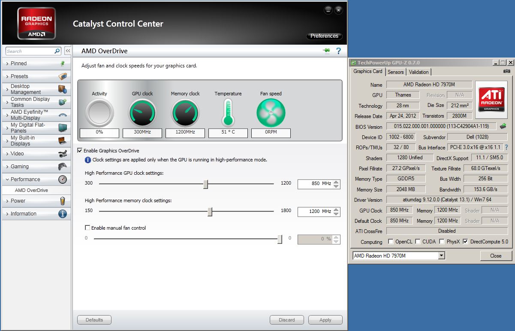Viewport: 515px width, 331px height.
Task: Switch to Validation tab in GPU-Z
Action: click(419, 72)
